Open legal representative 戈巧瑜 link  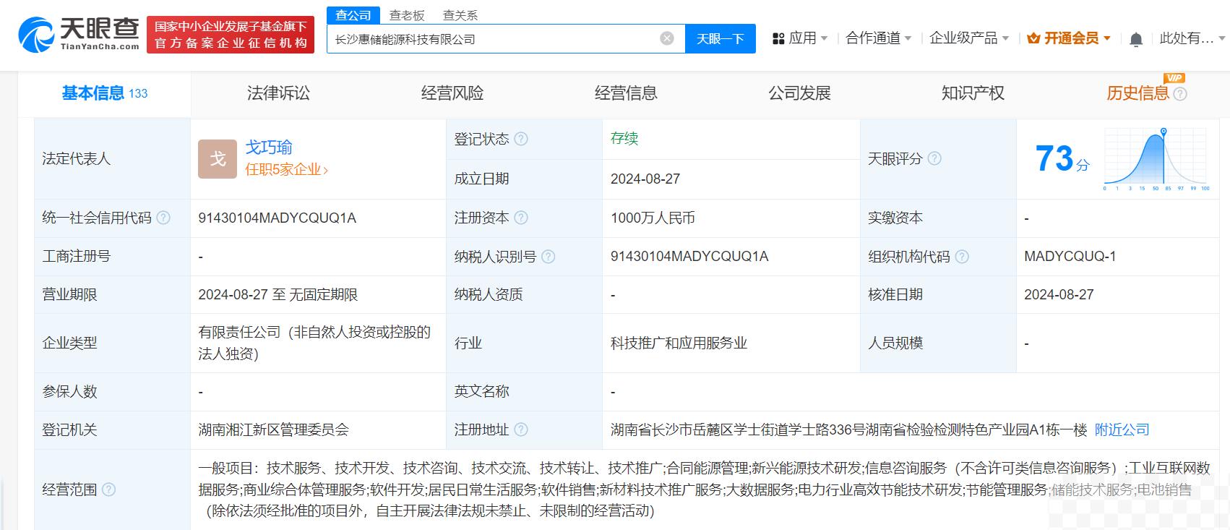pyautogui.click(x=269, y=148)
